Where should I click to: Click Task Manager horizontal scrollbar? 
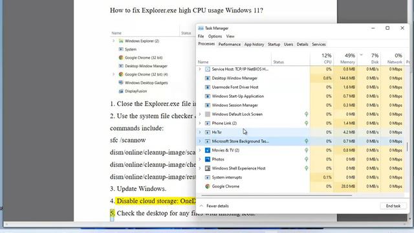276,195
